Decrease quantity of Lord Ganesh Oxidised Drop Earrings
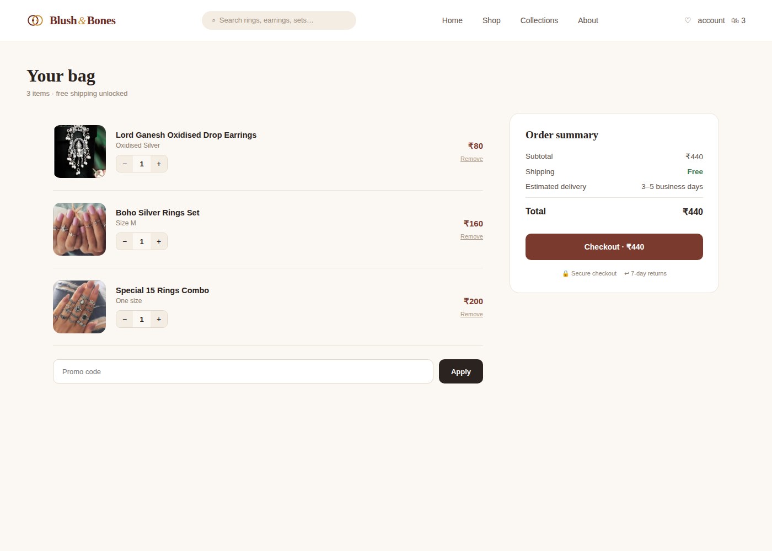Image resolution: width=772 pixels, height=551 pixels. tap(125, 164)
